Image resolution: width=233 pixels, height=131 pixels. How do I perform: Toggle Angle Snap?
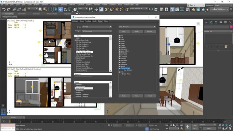pyautogui.click(x=112, y=9)
